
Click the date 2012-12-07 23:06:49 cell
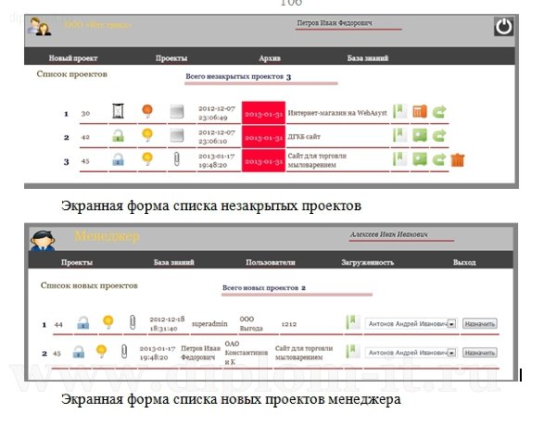tap(217, 113)
